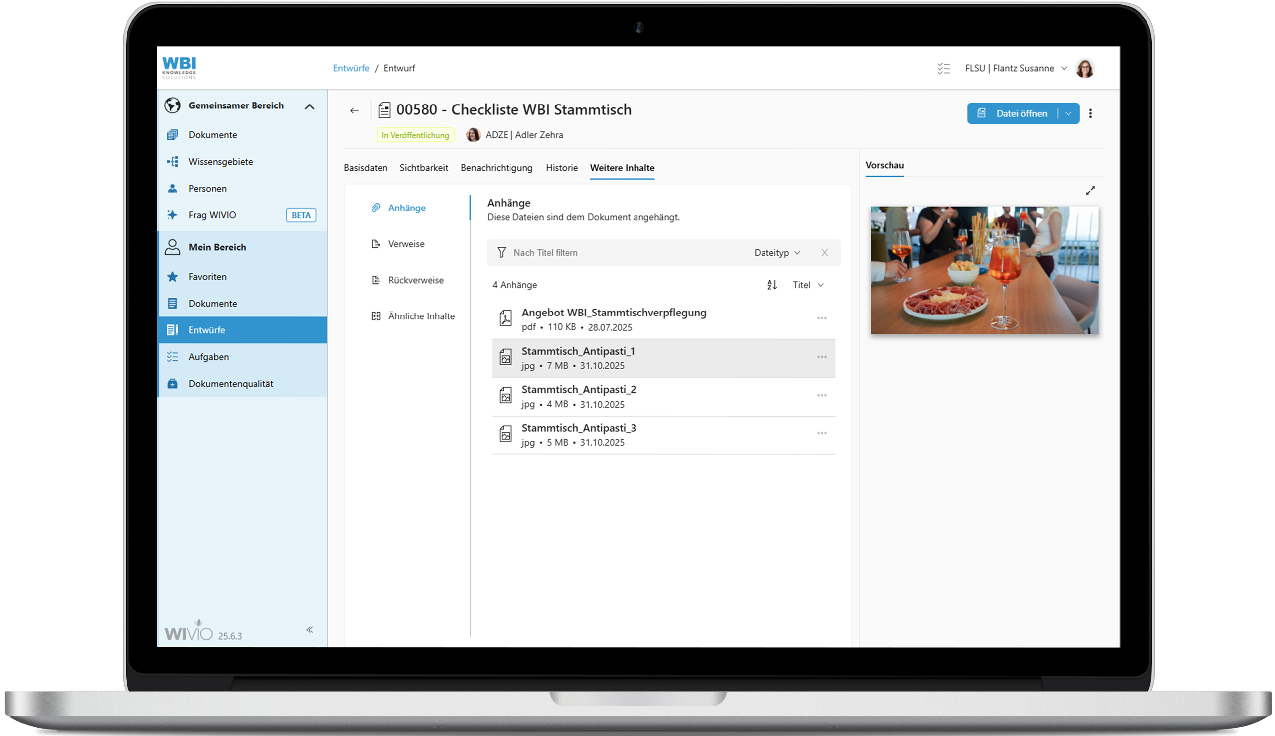
Task: Clear filter with the X icon
Action: click(824, 253)
